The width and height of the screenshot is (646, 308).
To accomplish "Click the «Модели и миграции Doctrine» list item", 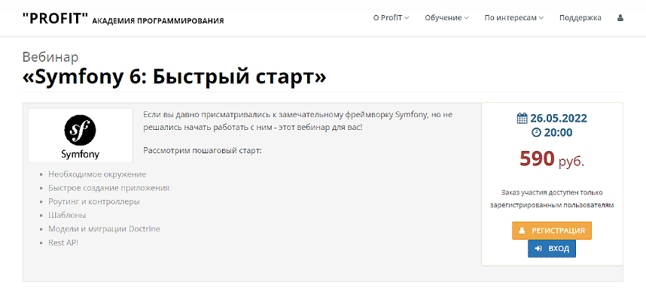I will (x=104, y=229).
